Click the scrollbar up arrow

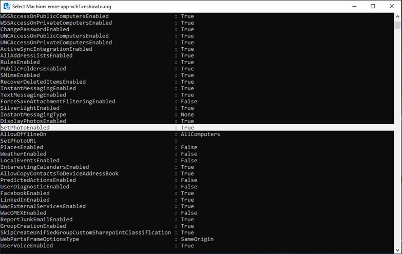398,16
